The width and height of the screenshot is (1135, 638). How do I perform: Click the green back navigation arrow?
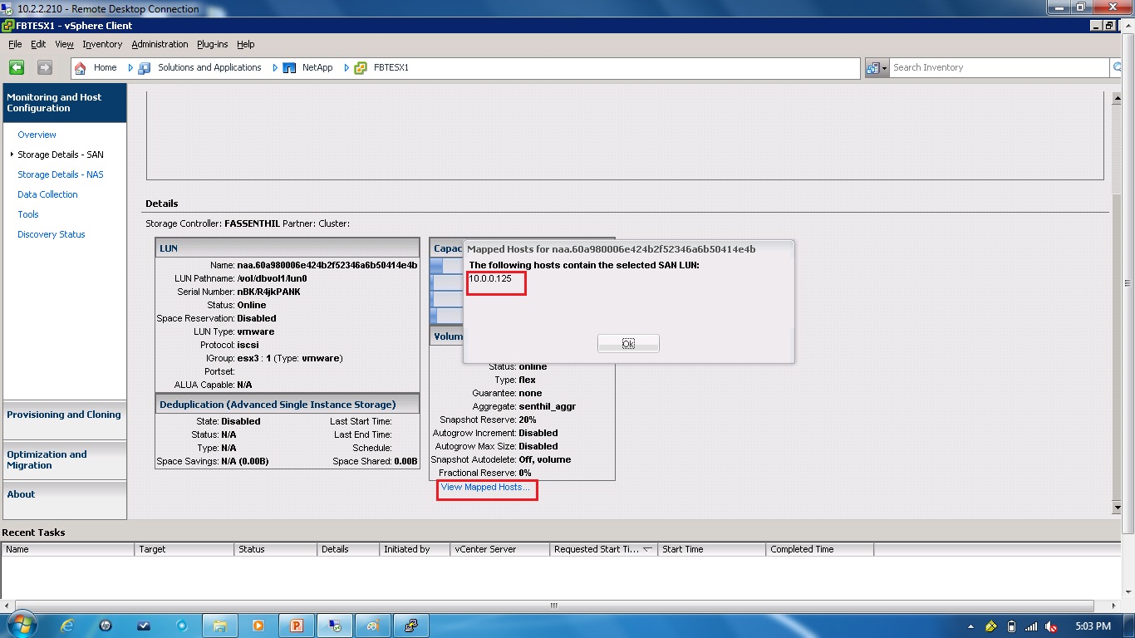point(15,66)
